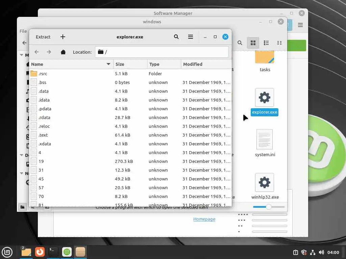The width and height of the screenshot is (346, 259).
Task: Click the green button in Software Manager
Action: (x=297, y=46)
